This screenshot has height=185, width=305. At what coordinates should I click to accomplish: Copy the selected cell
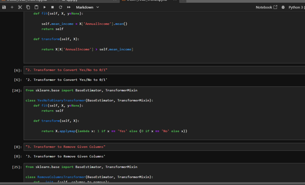(x=28, y=7)
